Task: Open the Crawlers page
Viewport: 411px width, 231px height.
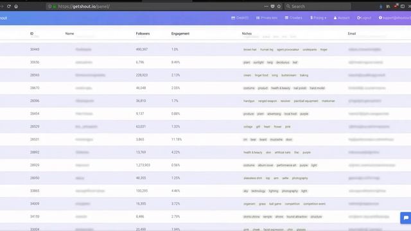Action: click(293, 18)
